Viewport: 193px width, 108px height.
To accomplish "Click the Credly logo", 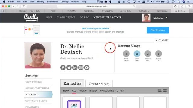I will pos(31,18).
